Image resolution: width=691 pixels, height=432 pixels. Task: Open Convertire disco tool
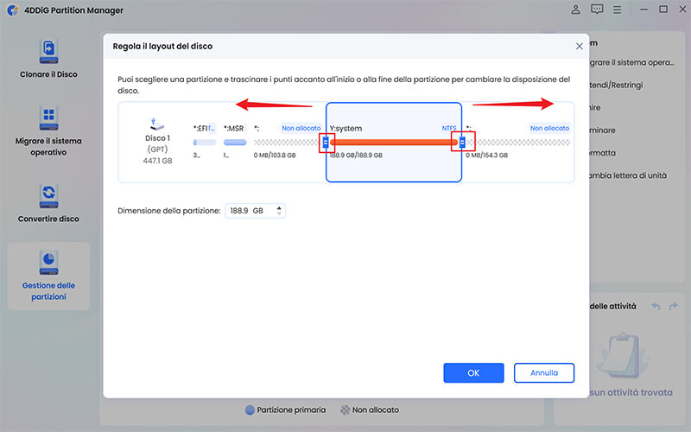tap(48, 203)
